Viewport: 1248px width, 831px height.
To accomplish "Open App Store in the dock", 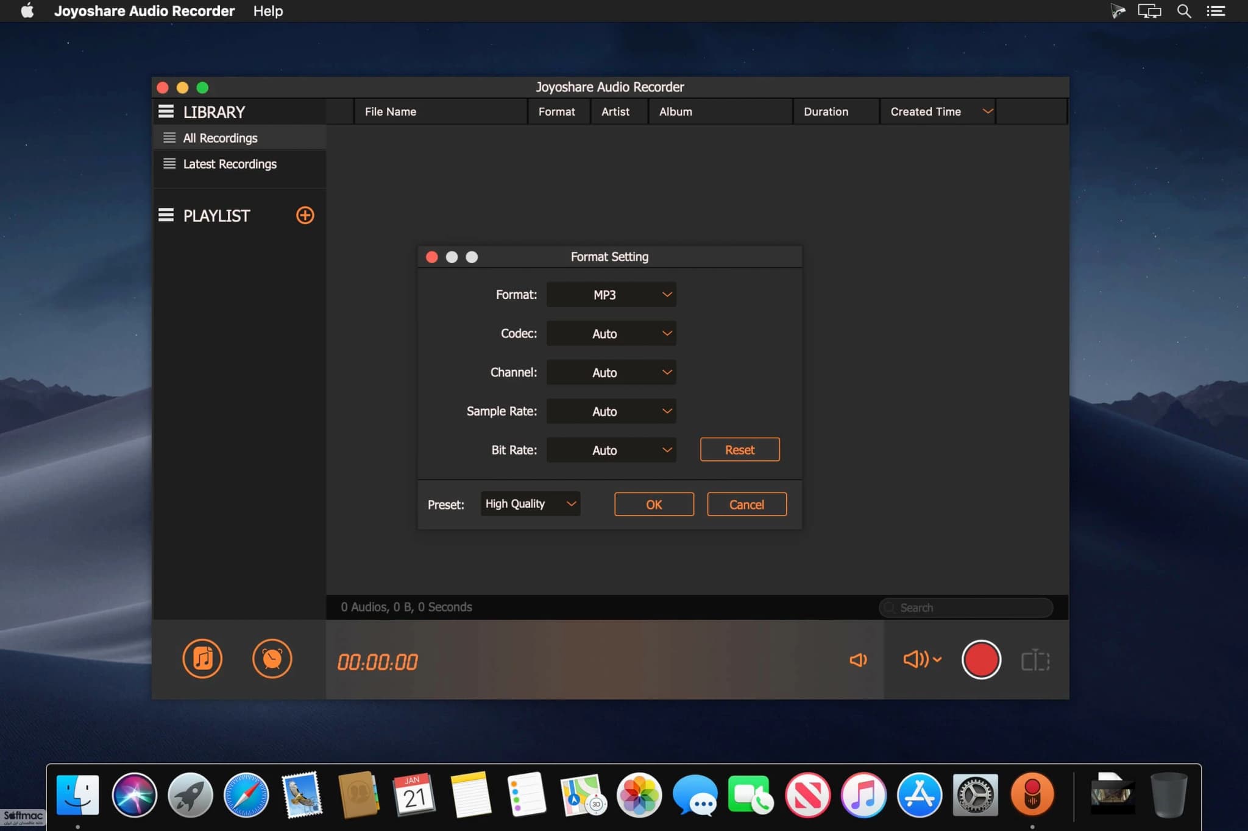I will [920, 795].
